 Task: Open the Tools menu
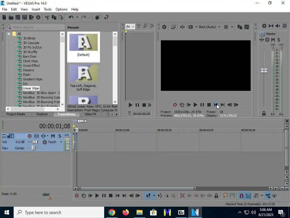pyautogui.click(x=48, y=9)
